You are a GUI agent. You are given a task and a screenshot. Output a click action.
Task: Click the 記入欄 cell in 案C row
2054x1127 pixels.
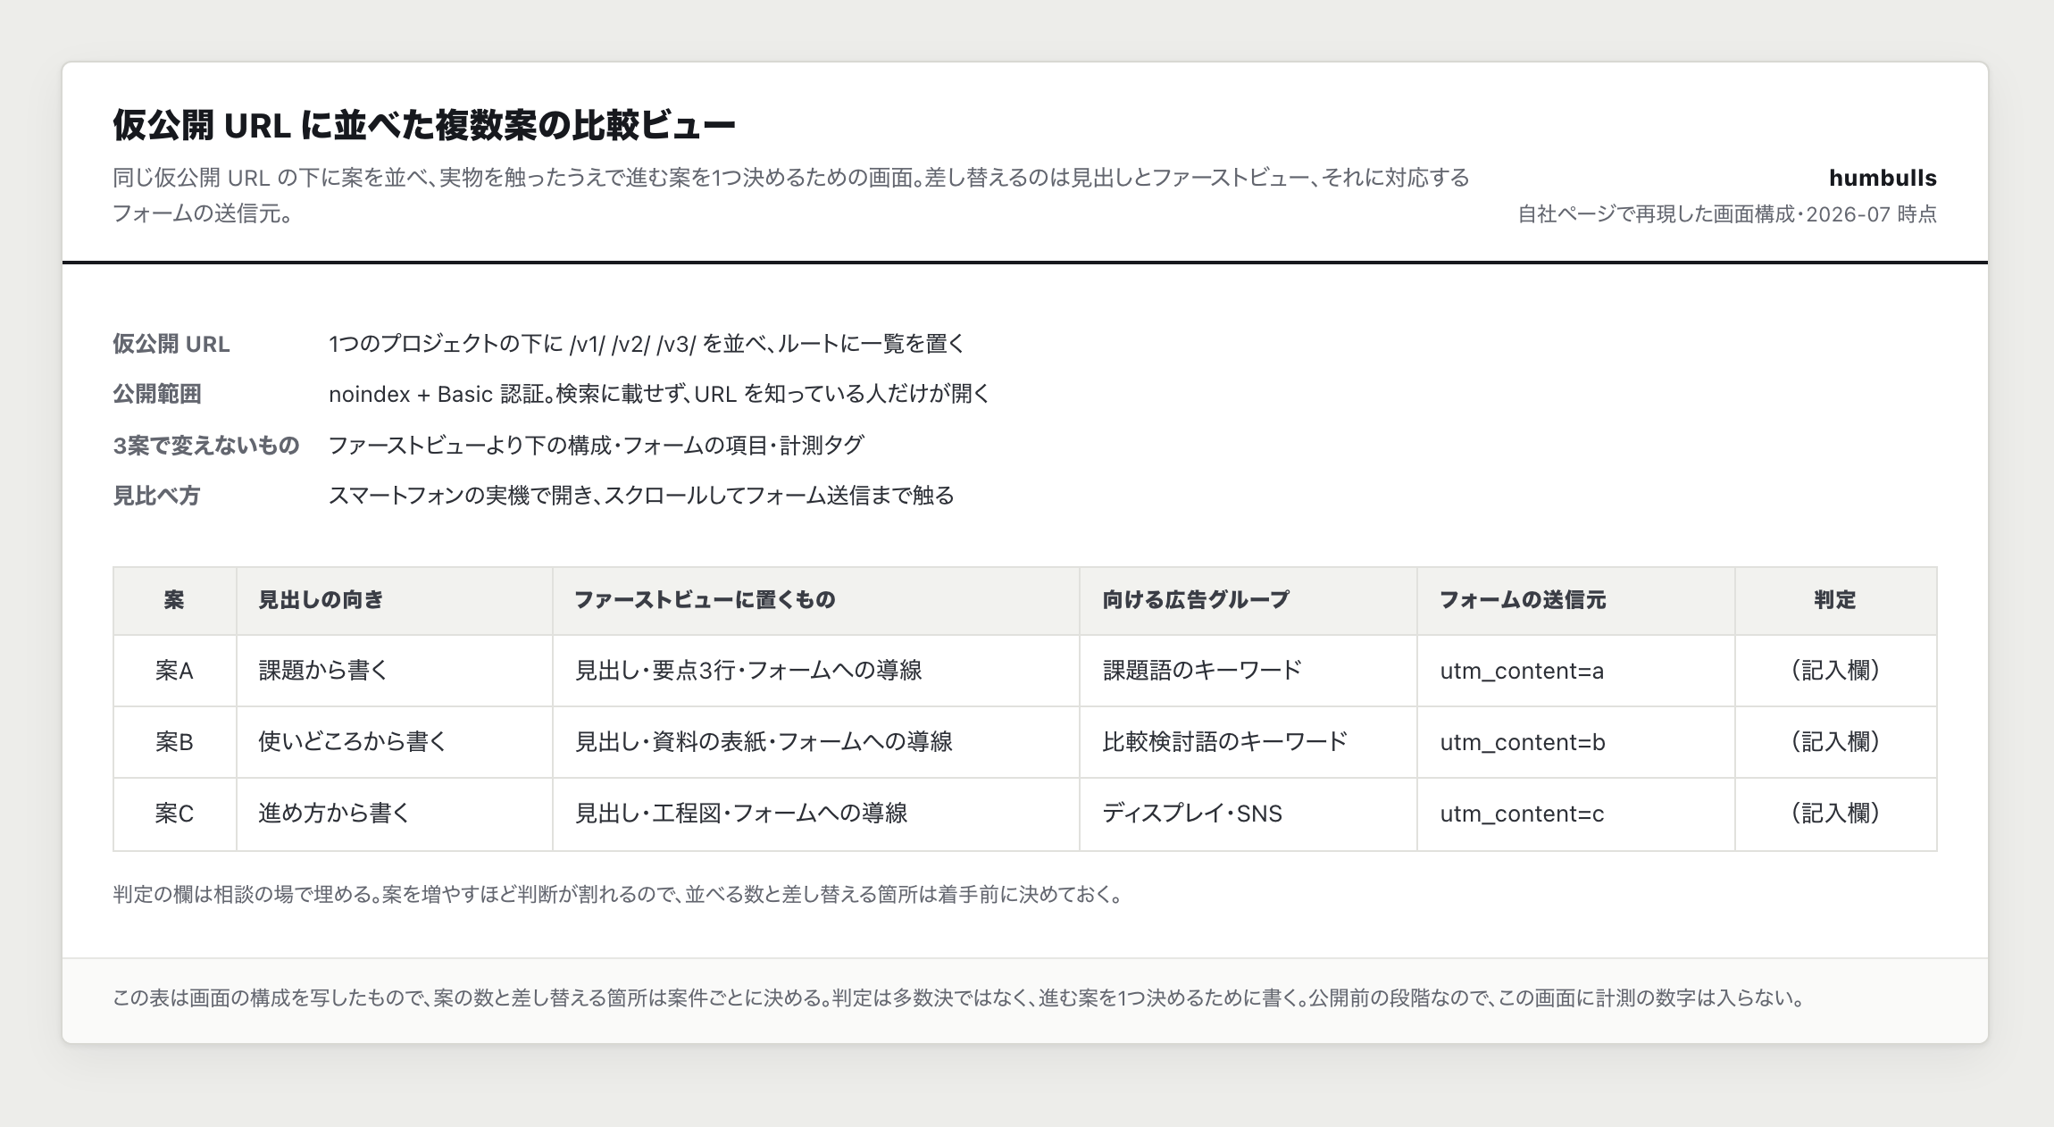click(x=1836, y=814)
